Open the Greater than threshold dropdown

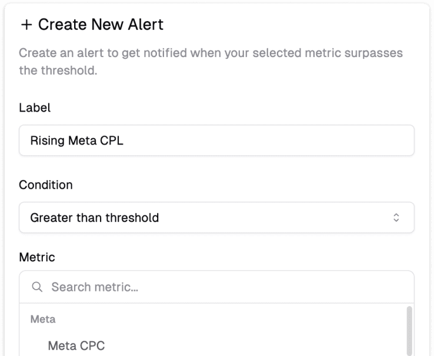[x=216, y=218]
